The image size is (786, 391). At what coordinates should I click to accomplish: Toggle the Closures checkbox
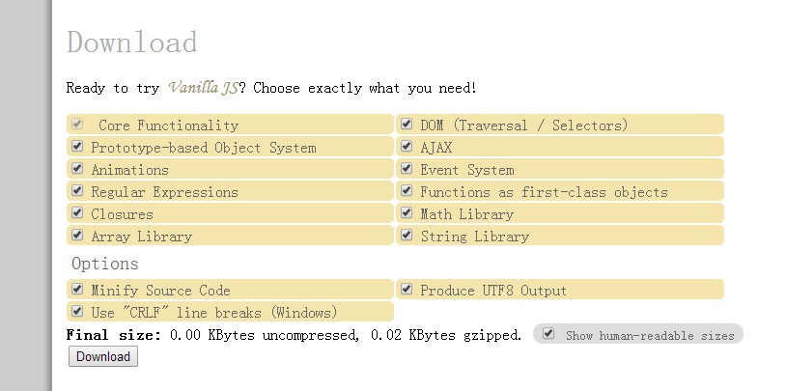77,212
